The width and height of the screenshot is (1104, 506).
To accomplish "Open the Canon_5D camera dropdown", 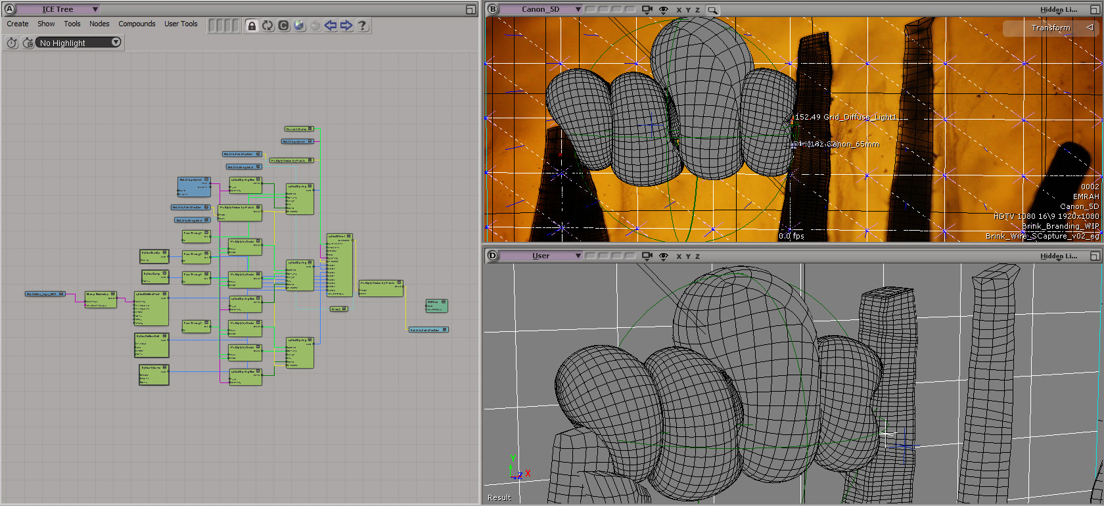I will pos(541,9).
